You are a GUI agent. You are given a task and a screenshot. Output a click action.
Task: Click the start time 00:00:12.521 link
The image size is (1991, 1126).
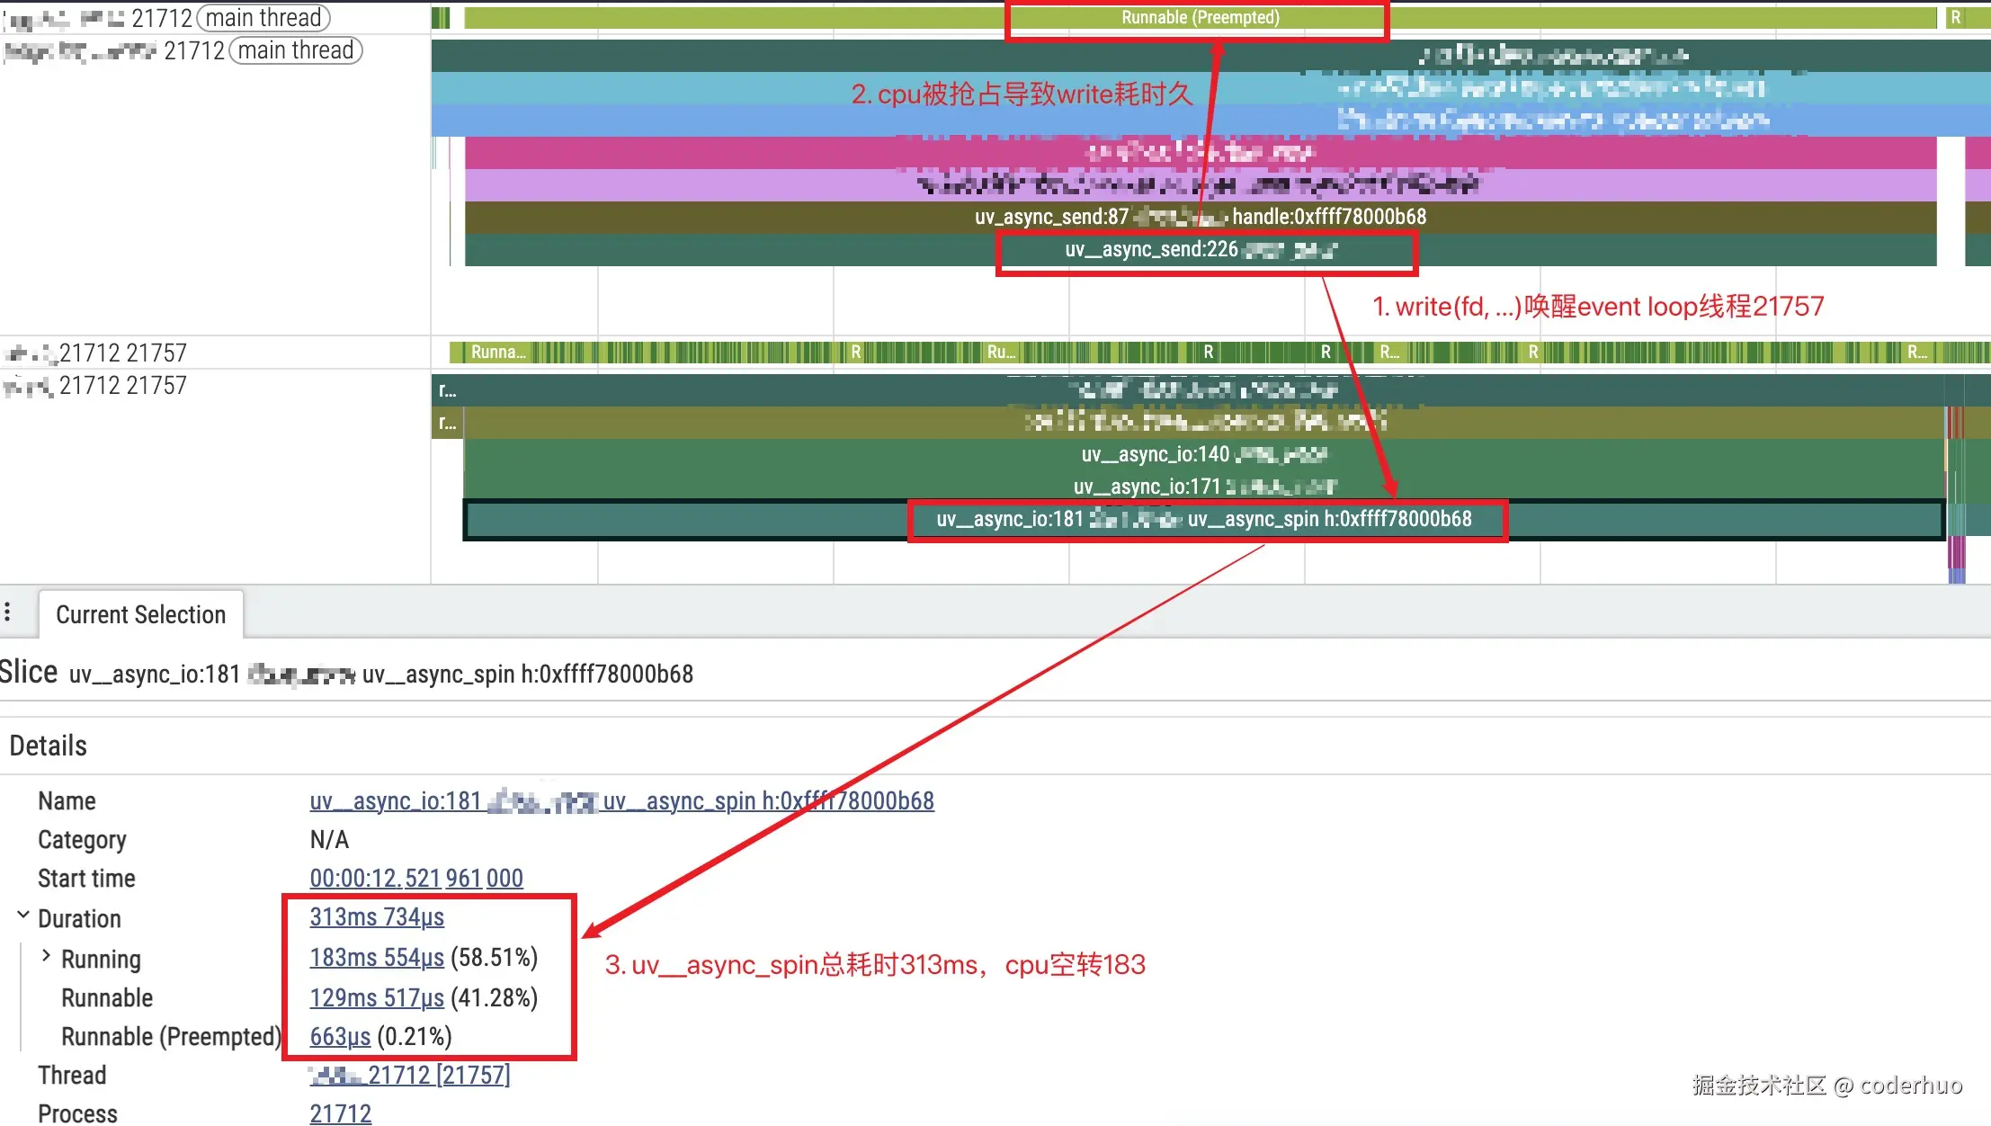click(416, 879)
